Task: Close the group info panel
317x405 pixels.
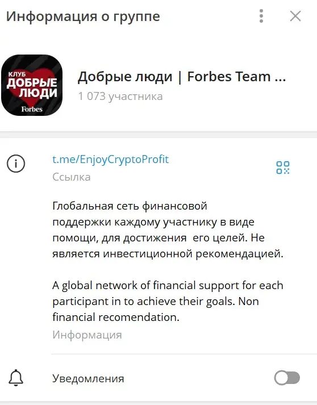Action: pyautogui.click(x=295, y=16)
